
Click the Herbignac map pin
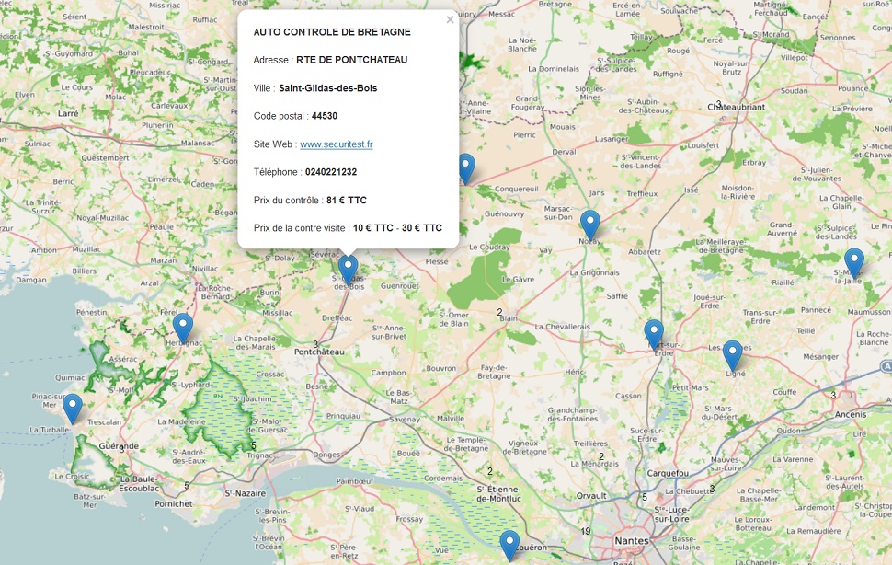tap(183, 328)
